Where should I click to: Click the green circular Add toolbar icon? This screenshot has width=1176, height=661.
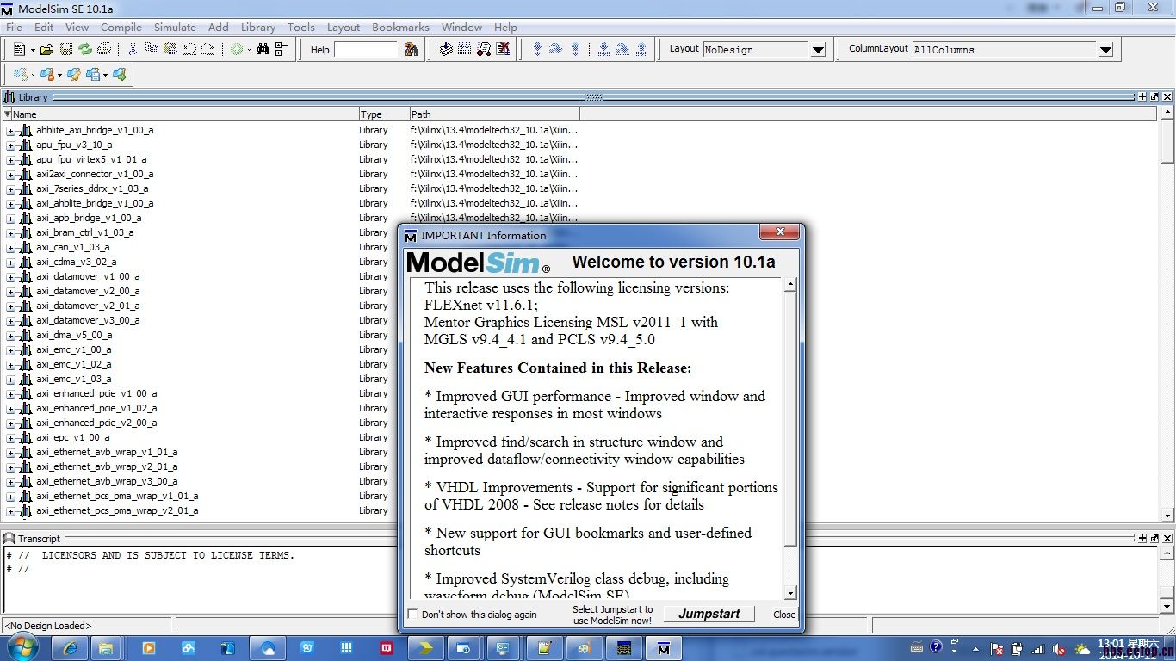[236, 50]
